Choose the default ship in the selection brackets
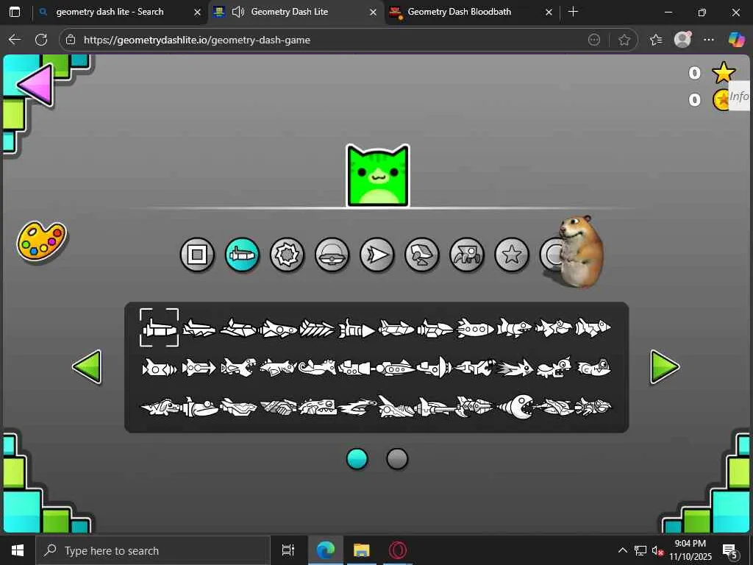Viewport: 753px width, 565px height. pos(160,328)
